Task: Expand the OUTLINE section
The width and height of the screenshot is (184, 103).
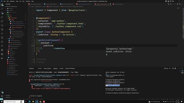Action: click(8, 95)
